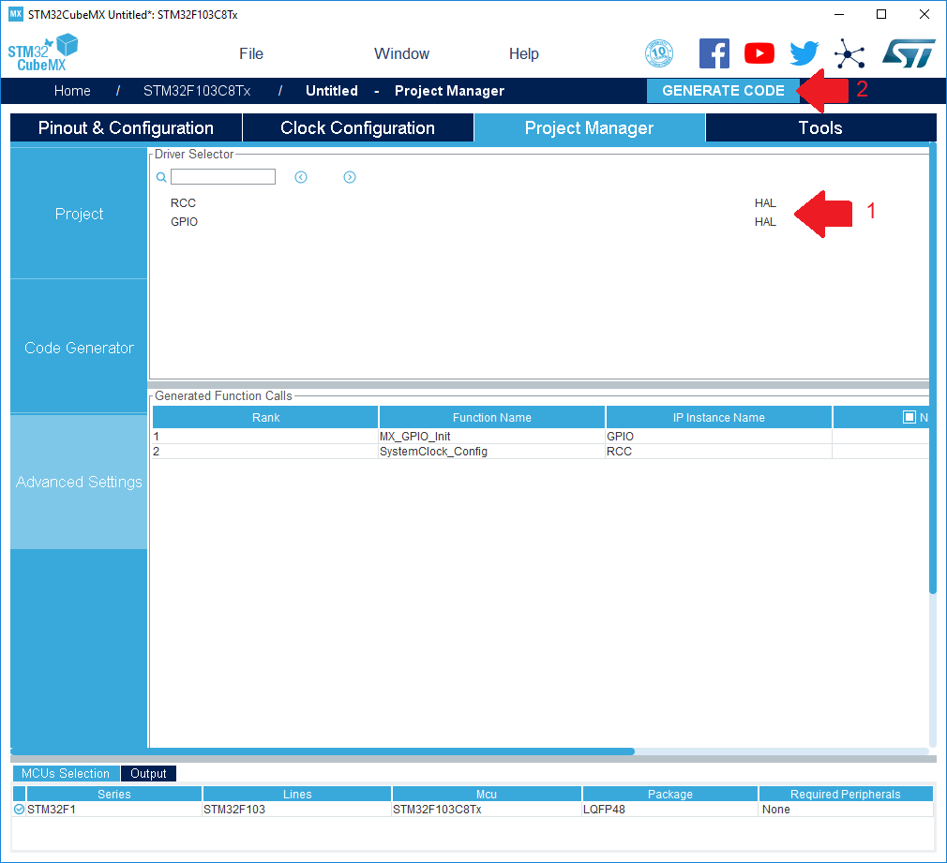Open the Facebook icon link
Viewport: 947px width, 863px height.
(714, 53)
